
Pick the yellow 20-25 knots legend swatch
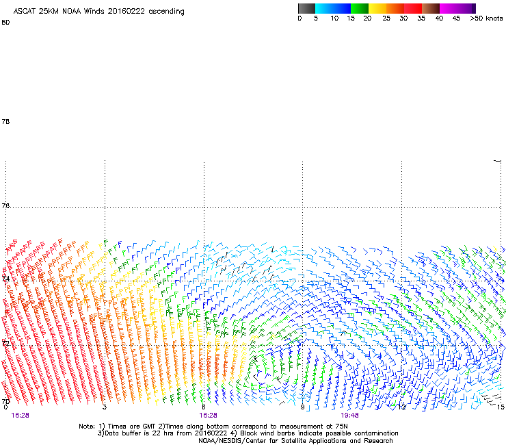point(377,8)
